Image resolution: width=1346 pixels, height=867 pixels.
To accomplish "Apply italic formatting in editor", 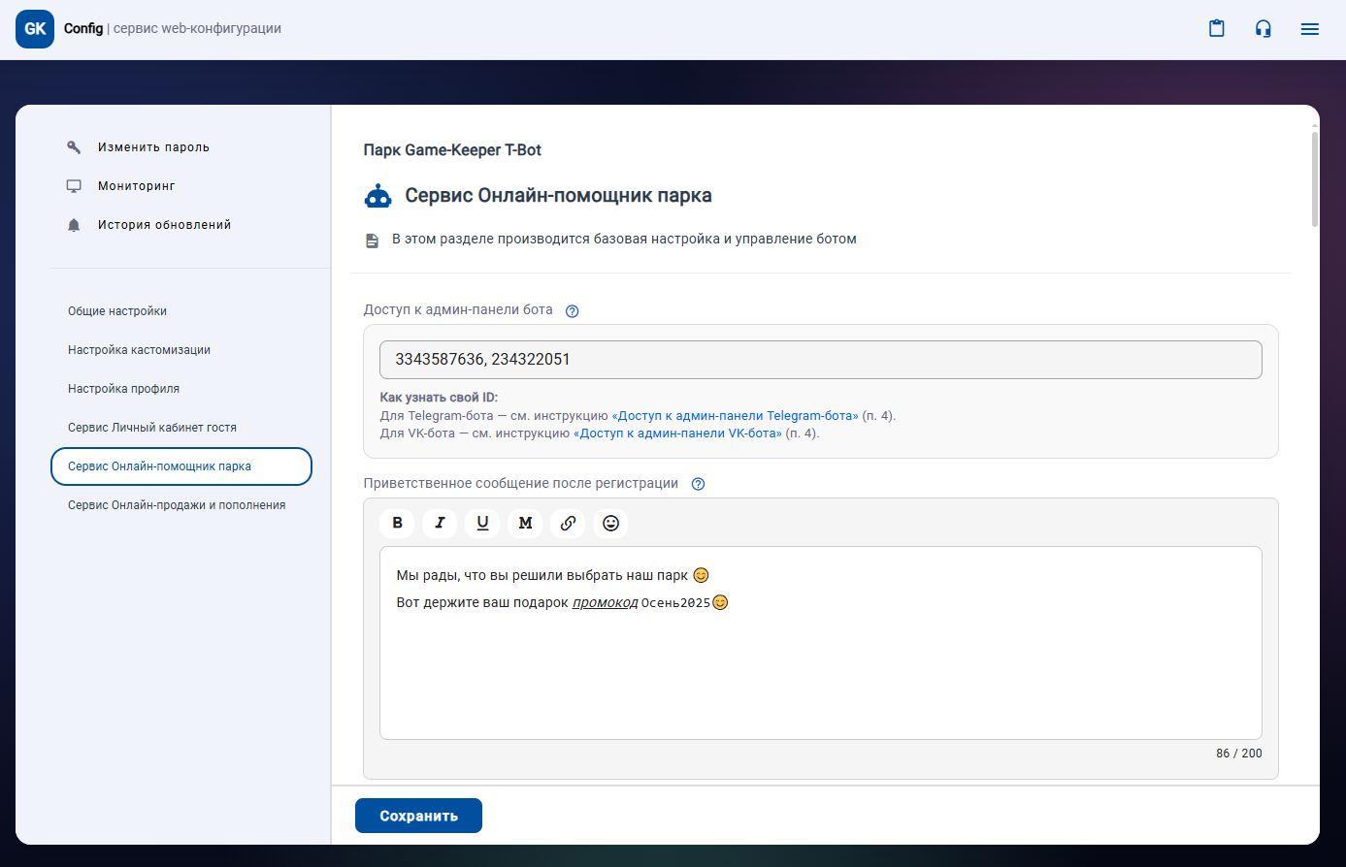I will [x=440, y=523].
